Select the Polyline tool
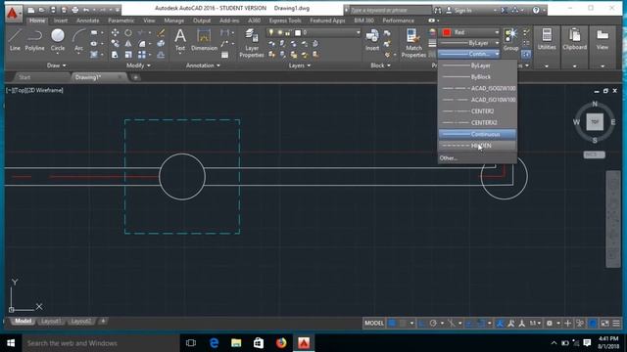The width and height of the screenshot is (627, 352). pos(35,40)
